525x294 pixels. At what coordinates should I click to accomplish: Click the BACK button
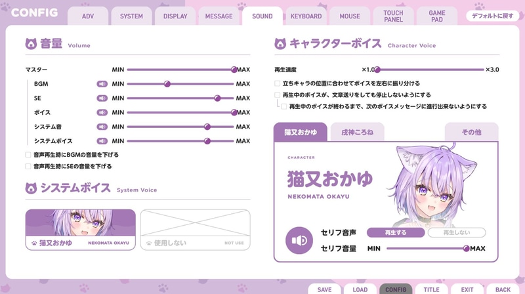pyautogui.click(x=503, y=289)
